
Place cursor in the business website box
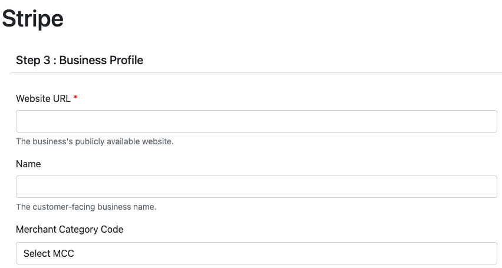click(256, 121)
